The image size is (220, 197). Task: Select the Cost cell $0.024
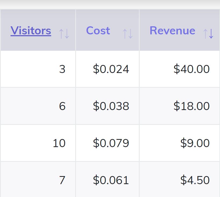click(107, 69)
